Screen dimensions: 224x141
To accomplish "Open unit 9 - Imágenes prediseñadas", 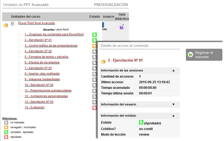I will [x=42, y=79].
